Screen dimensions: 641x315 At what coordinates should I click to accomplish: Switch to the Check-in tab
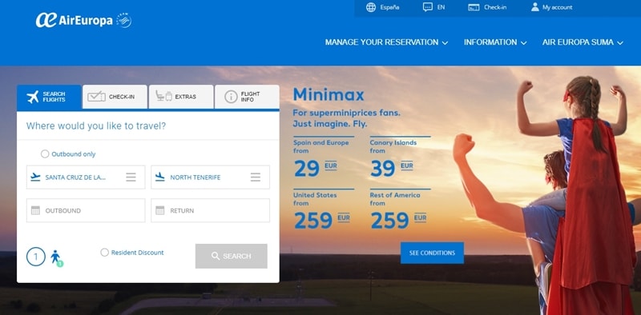(115, 97)
